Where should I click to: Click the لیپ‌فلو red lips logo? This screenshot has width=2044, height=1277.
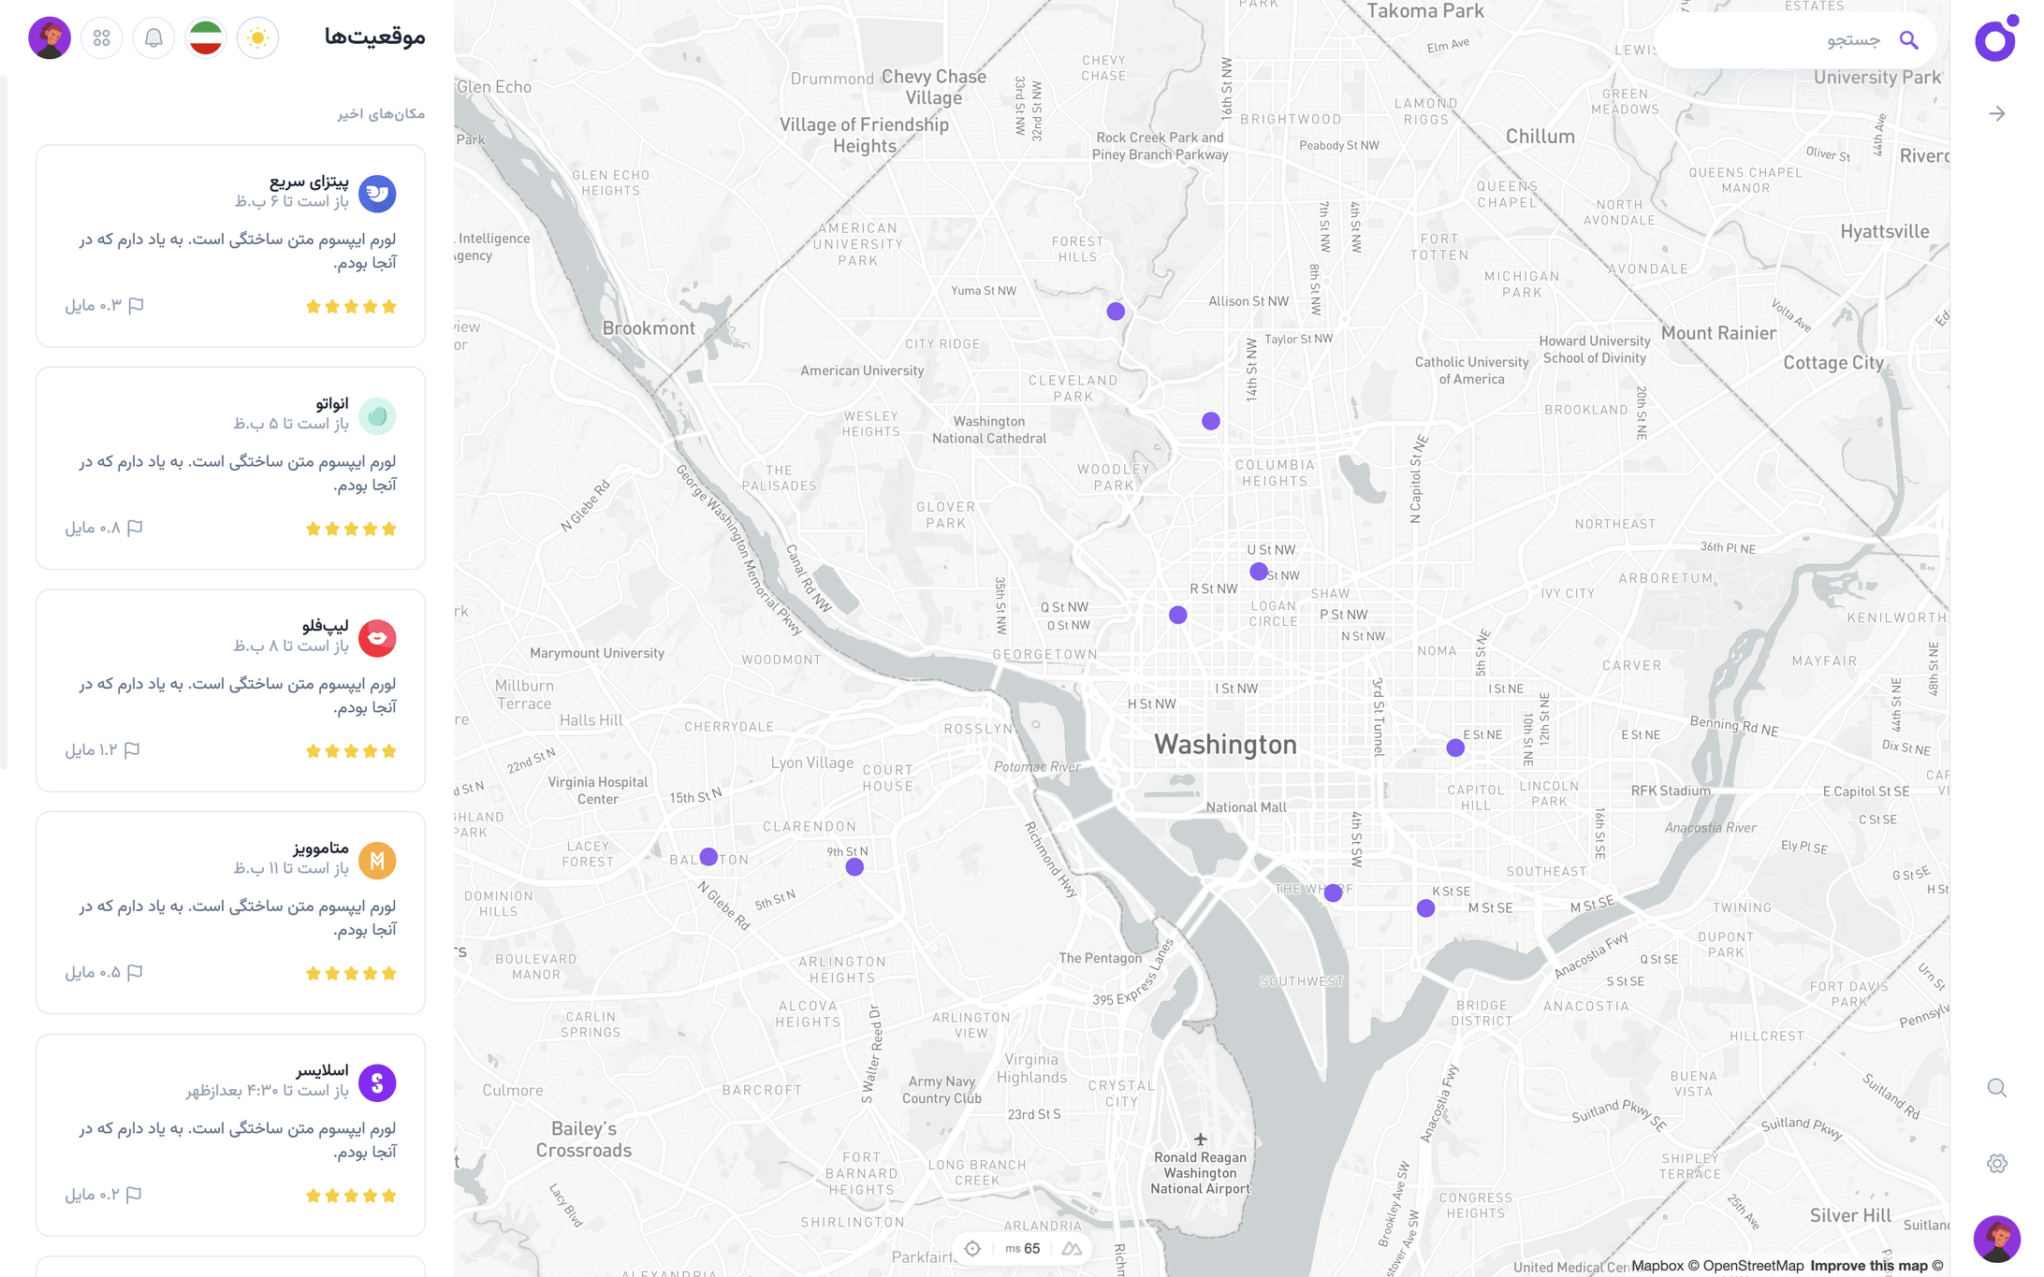click(377, 638)
